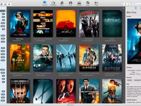Click the You Only Live Twice title text
The height and width of the screenshot is (106, 141).
pyautogui.click(x=43, y=73)
